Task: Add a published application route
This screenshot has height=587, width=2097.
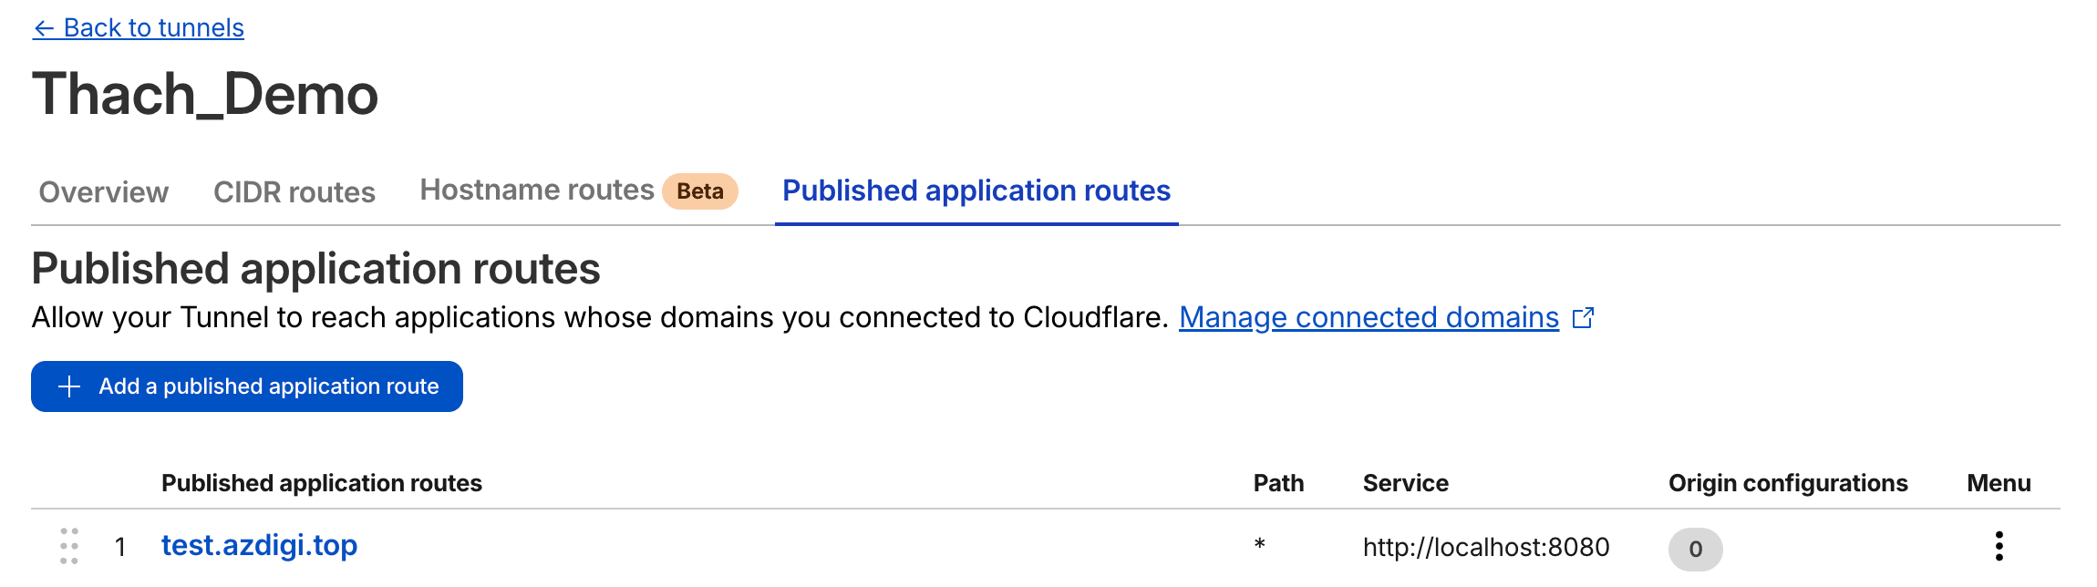Action: tap(247, 386)
